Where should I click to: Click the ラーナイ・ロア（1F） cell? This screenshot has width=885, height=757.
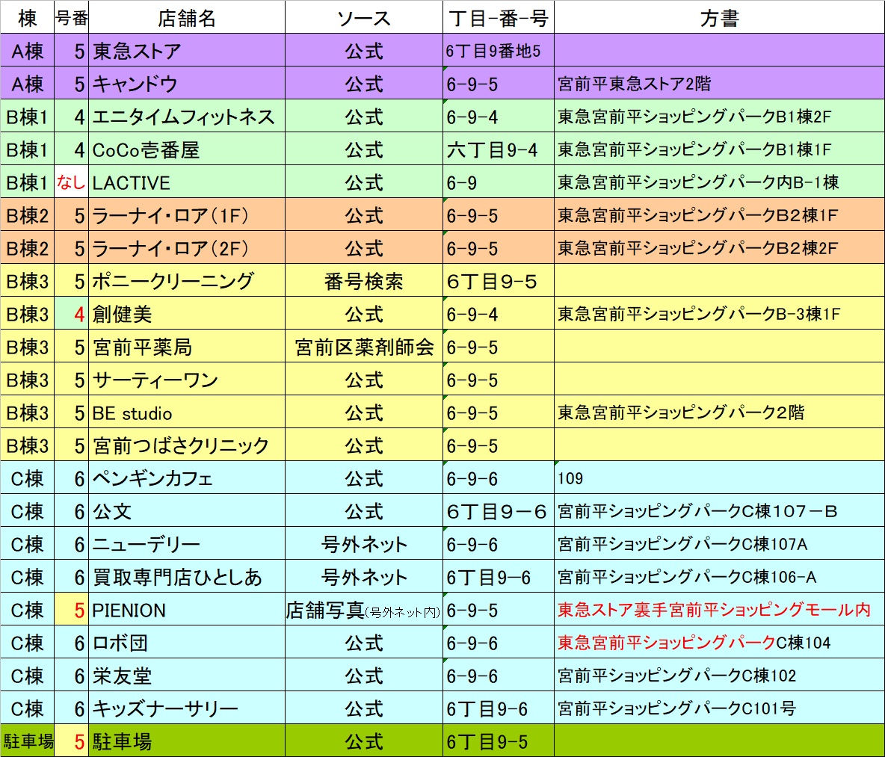187,215
